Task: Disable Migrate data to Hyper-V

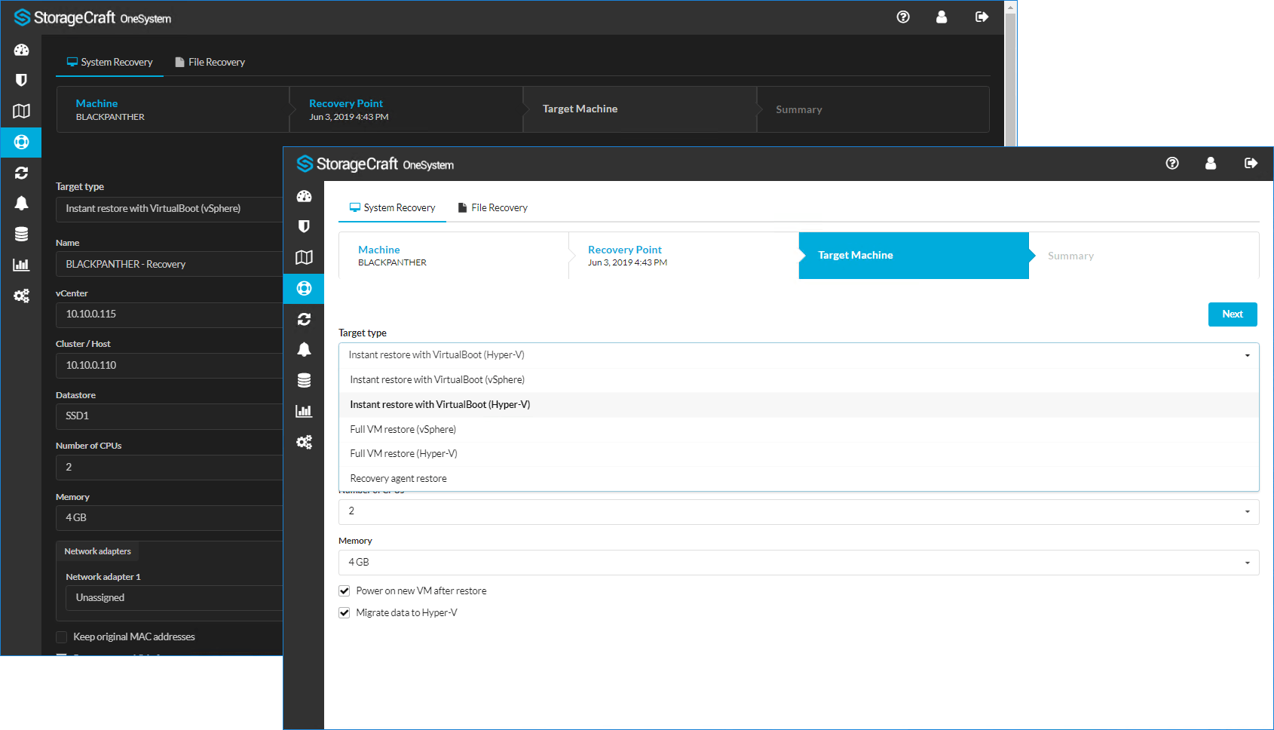Action: [345, 612]
